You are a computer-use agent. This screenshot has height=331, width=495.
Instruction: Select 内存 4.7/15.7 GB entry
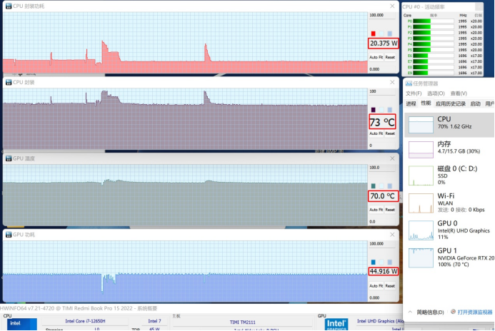449,149
